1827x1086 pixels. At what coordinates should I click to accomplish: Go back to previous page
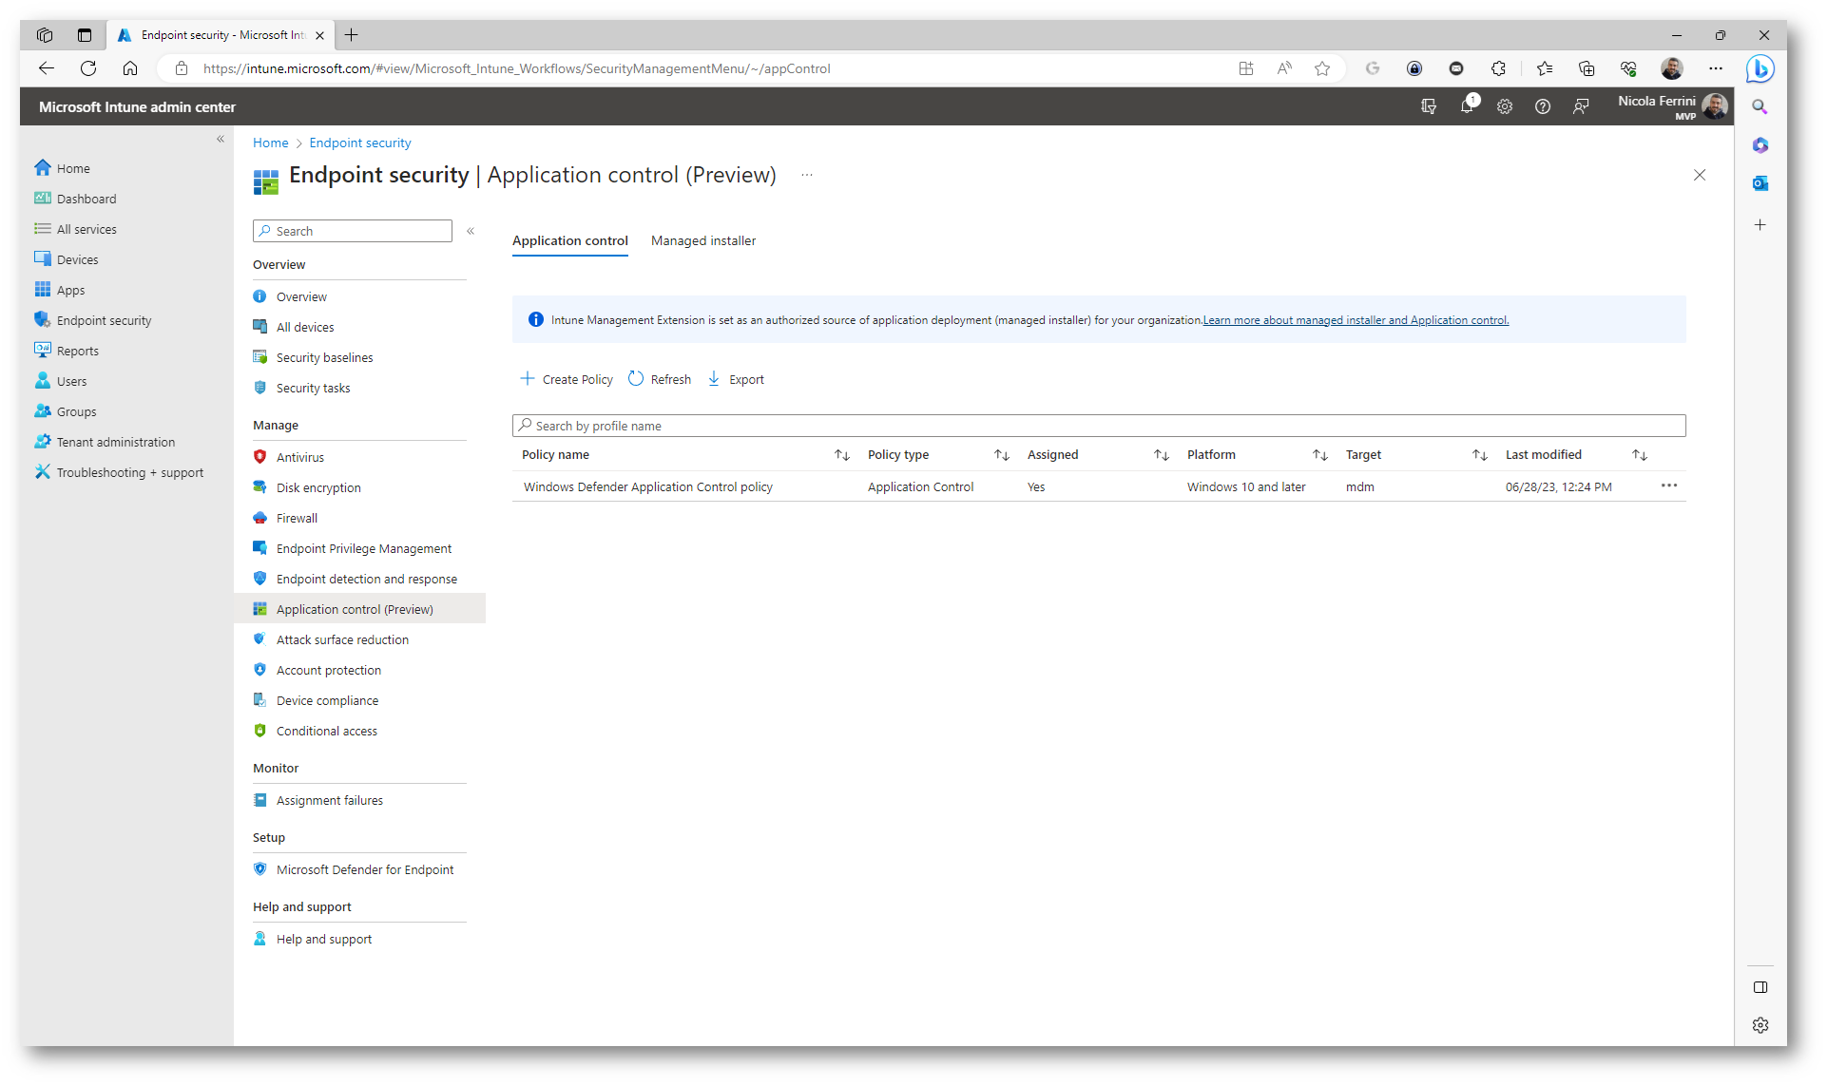(x=47, y=68)
